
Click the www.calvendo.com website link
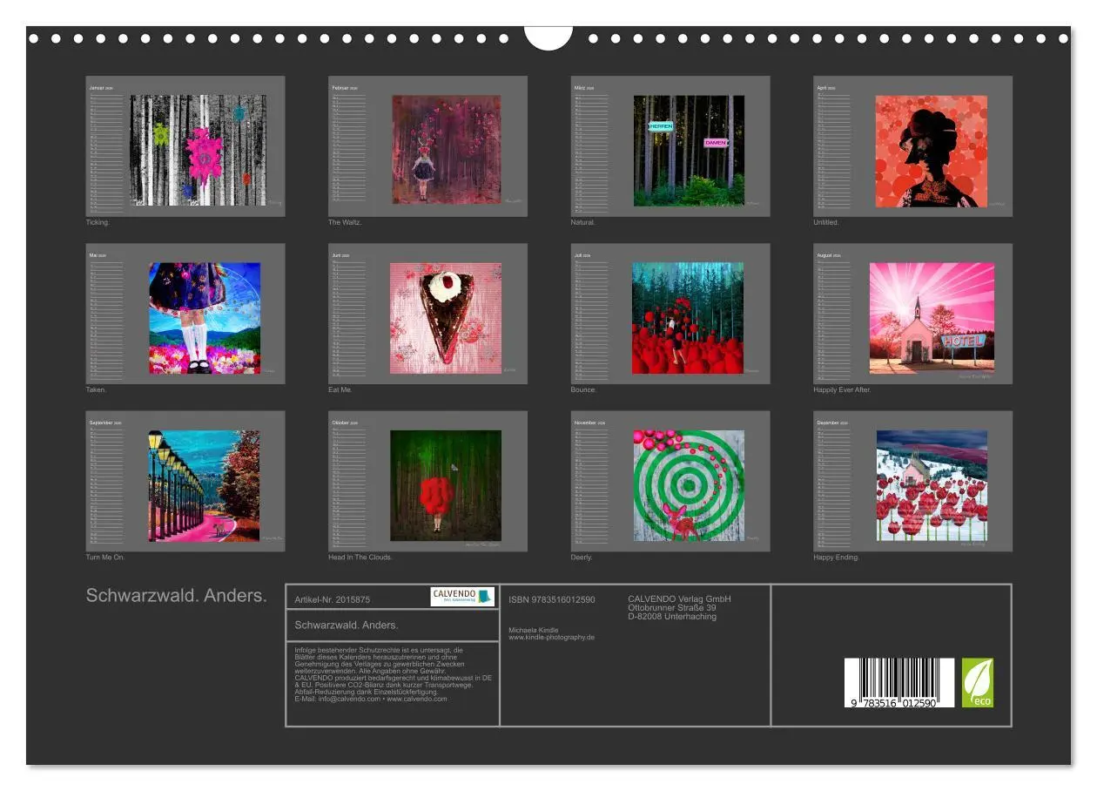(417, 699)
